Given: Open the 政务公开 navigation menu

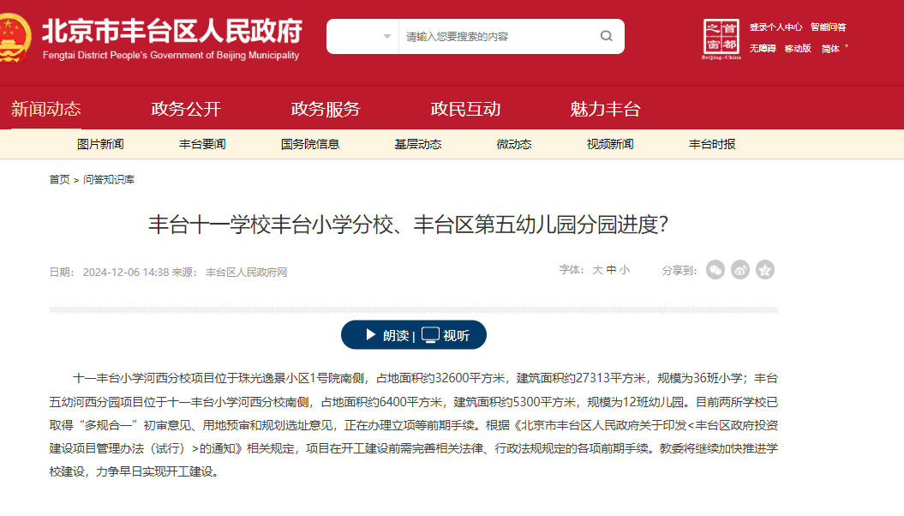Looking at the screenshot, I should pyautogui.click(x=186, y=109).
